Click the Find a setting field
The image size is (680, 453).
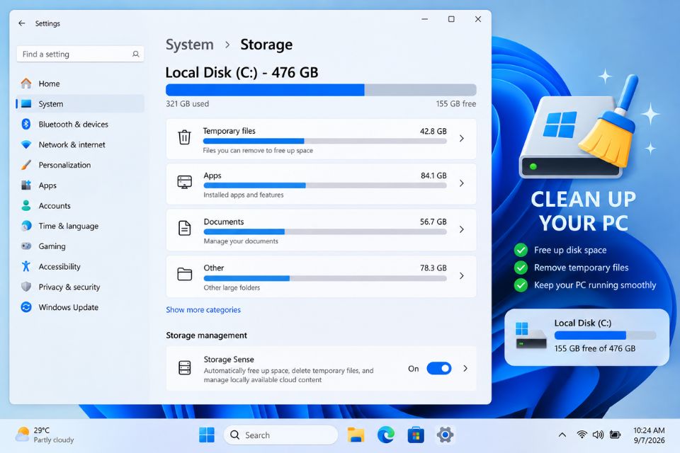[x=80, y=55]
